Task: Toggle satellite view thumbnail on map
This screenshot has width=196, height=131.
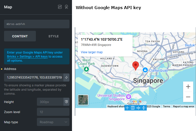Action: point(83,100)
